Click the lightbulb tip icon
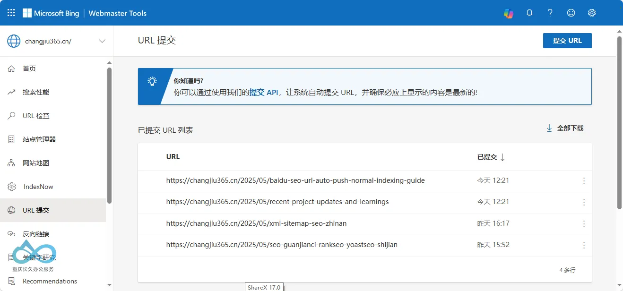This screenshot has height=291, width=623. [x=152, y=81]
